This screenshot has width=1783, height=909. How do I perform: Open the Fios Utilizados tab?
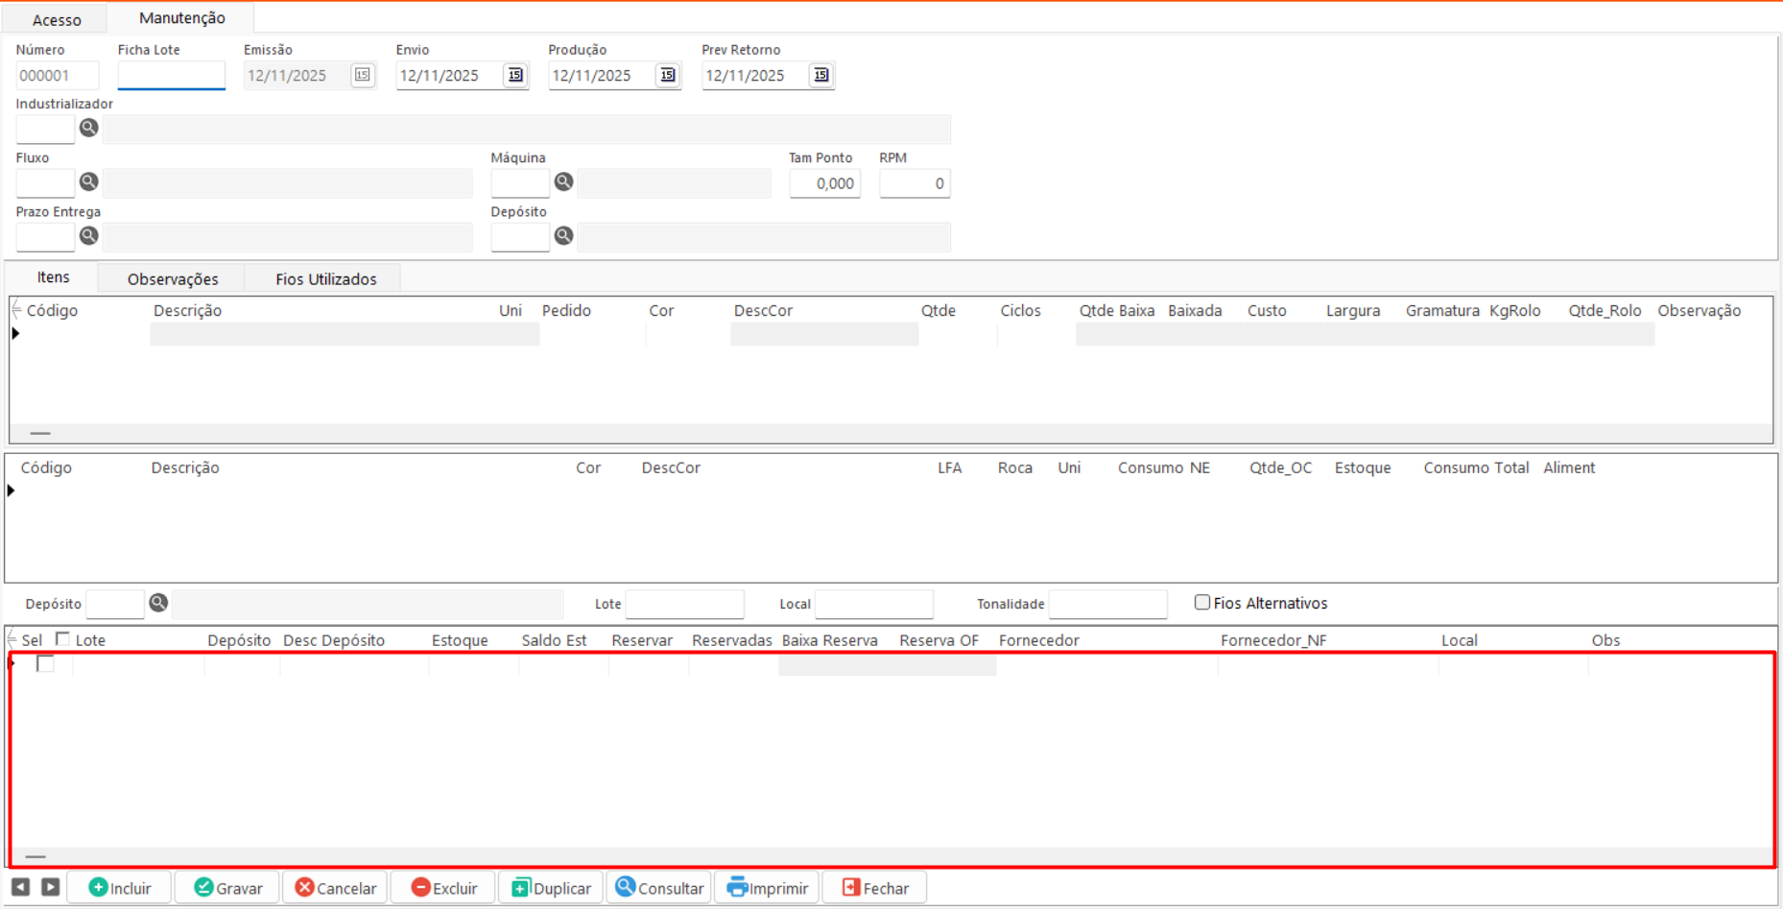[x=325, y=278]
